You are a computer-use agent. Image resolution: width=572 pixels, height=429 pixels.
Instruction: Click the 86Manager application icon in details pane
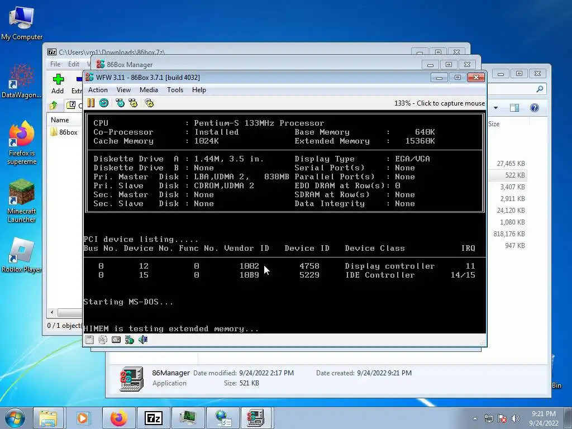click(x=132, y=379)
